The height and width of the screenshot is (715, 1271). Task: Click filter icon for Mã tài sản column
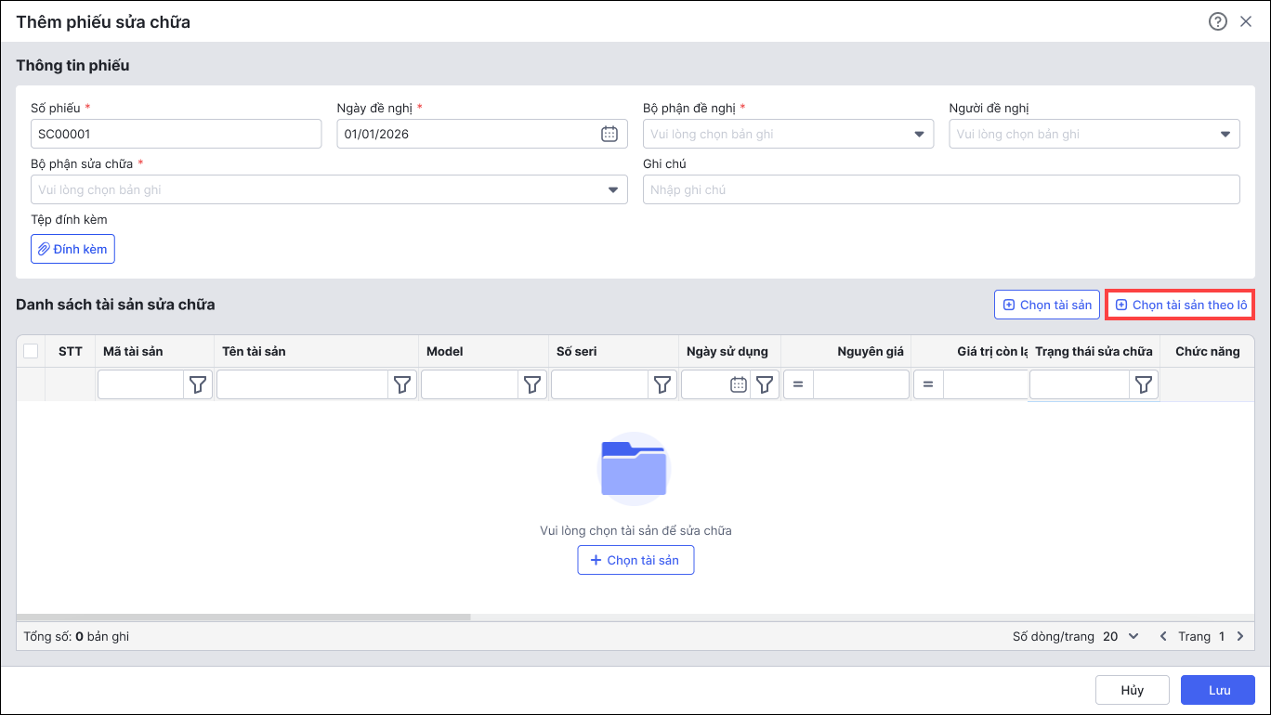coord(198,385)
